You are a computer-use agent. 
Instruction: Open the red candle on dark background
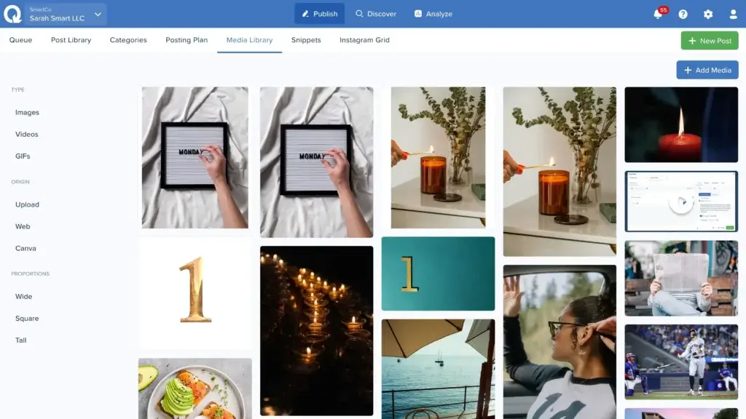681,124
